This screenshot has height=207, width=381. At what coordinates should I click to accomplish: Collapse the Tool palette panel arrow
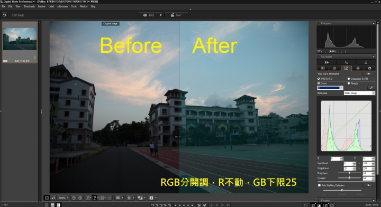coord(374,57)
